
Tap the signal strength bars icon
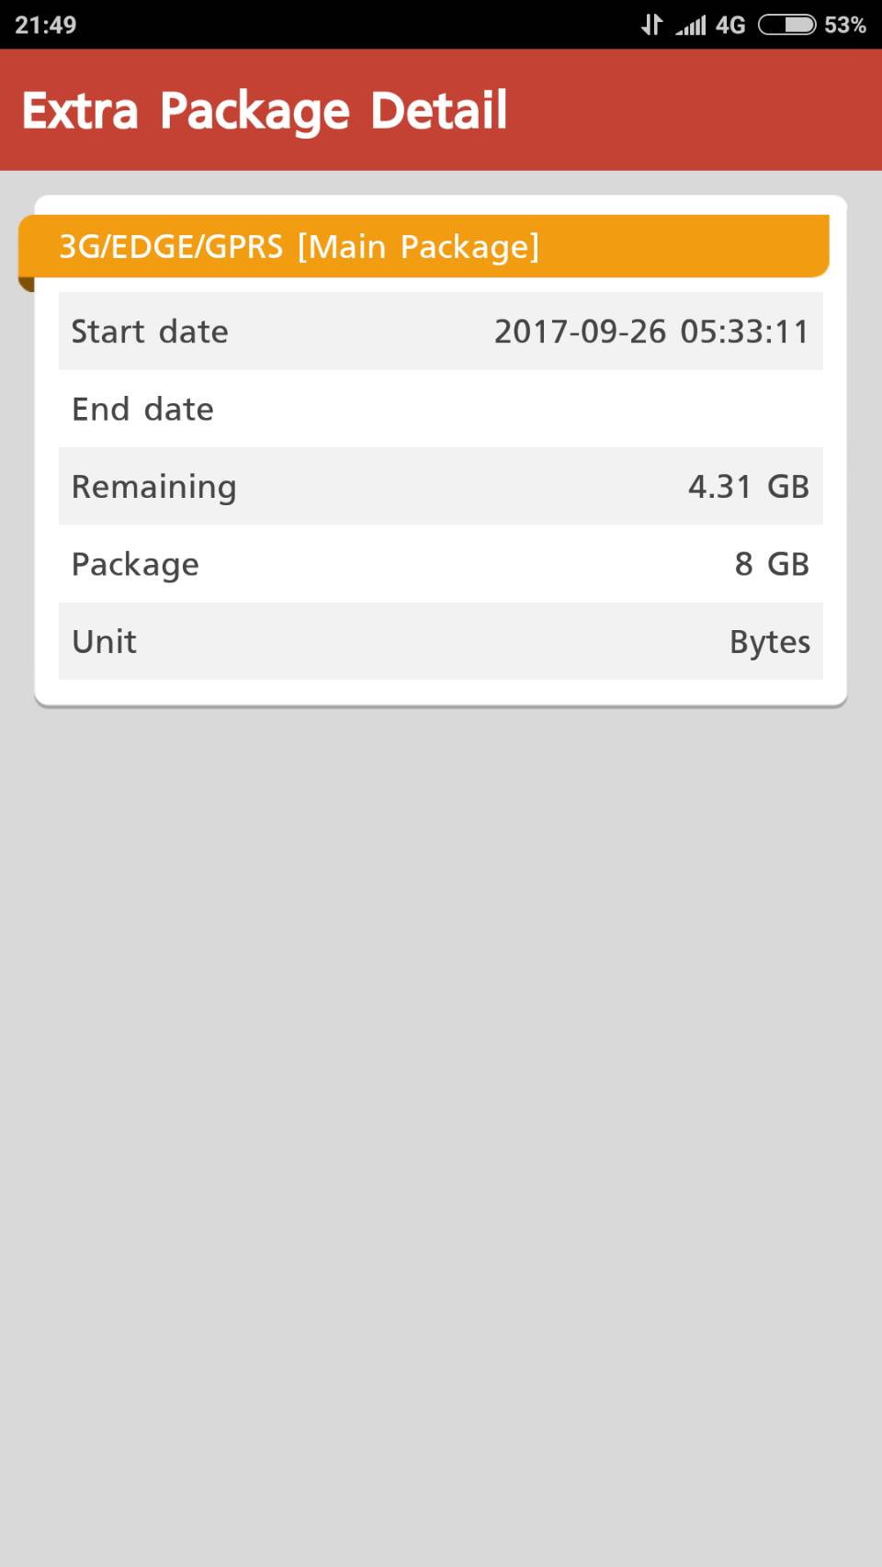pos(691,26)
